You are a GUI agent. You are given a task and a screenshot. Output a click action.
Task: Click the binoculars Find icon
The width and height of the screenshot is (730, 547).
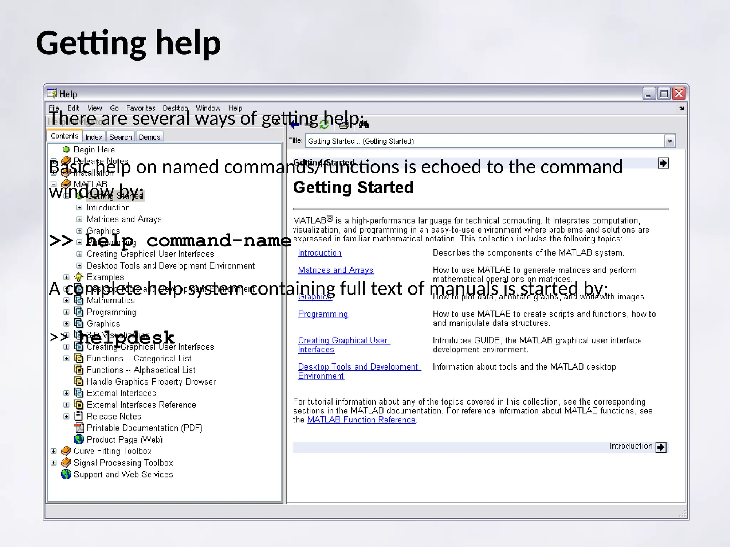(364, 124)
